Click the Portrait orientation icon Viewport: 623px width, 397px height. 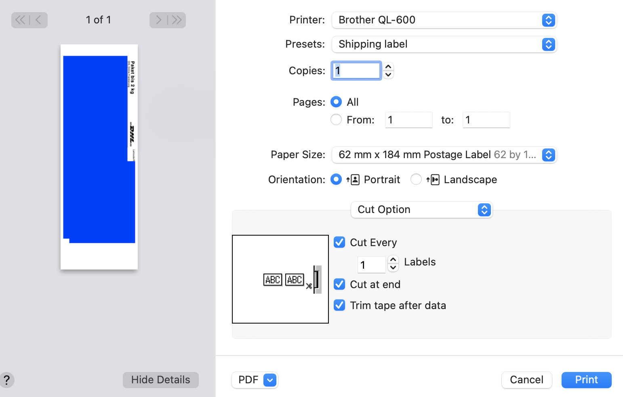click(x=353, y=180)
